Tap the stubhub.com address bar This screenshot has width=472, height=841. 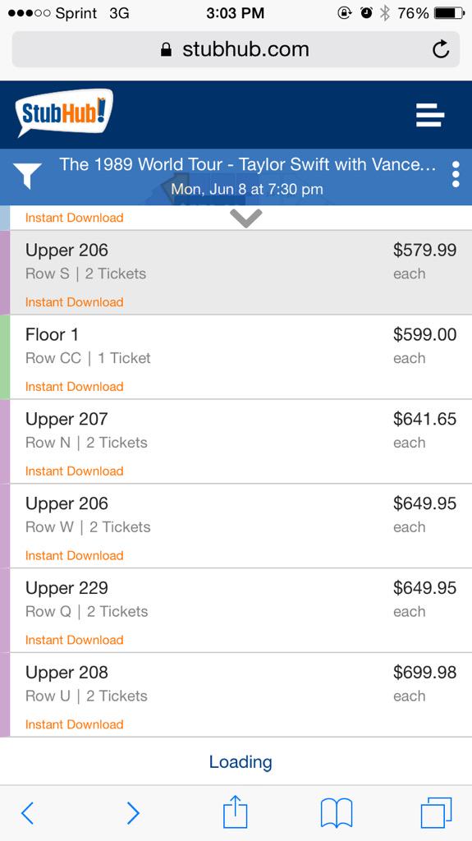coord(236,49)
